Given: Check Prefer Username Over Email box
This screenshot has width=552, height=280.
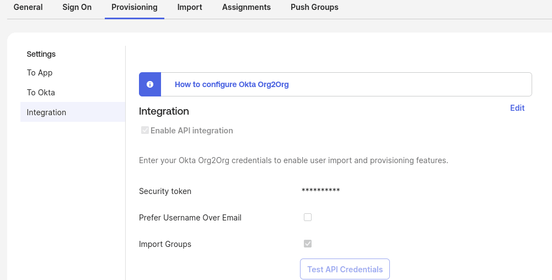Looking at the screenshot, I should (x=308, y=217).
